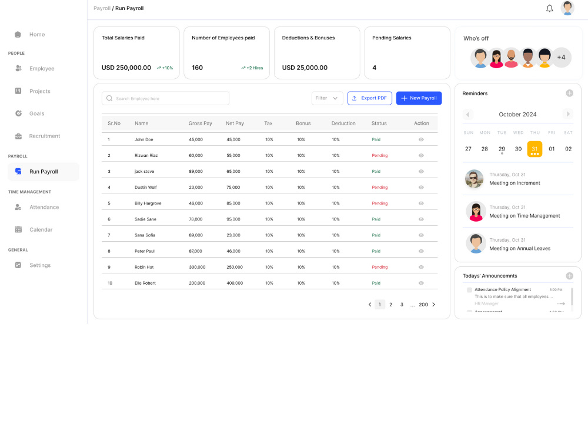View Robin Hat payroll via eye icon
This screenshot has width=588, height=441.
click(x=421, y=267)
